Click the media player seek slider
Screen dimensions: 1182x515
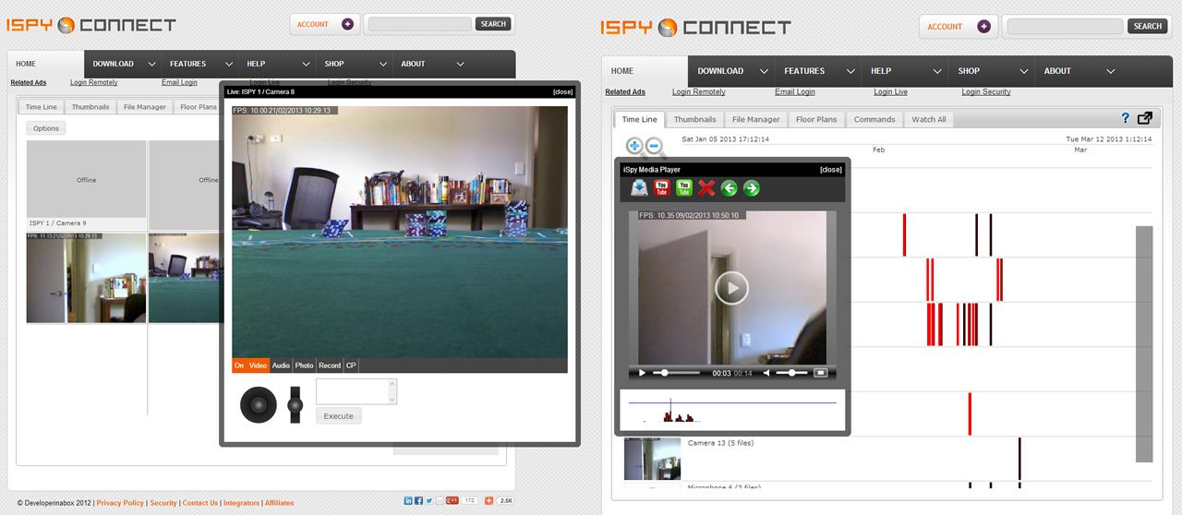(x=677, y=373)
